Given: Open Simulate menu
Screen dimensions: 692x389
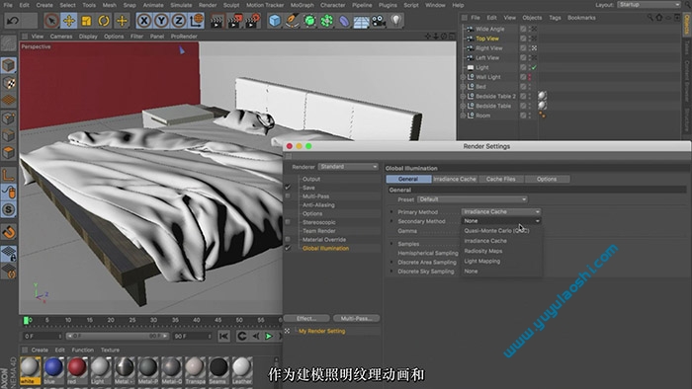Looking at the screenshot, I should pos(181,5).
